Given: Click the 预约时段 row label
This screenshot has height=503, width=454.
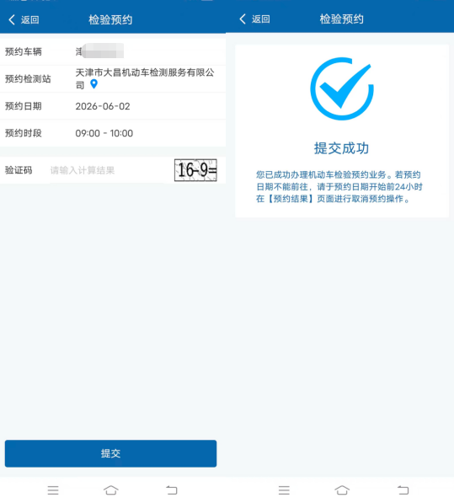Looking at the screenshot, I should 24,133.
